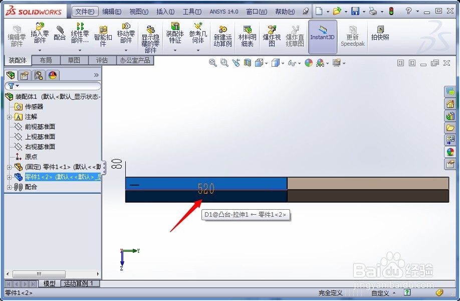
Task: Expand the panel tabs chevron
Action: 96,75
